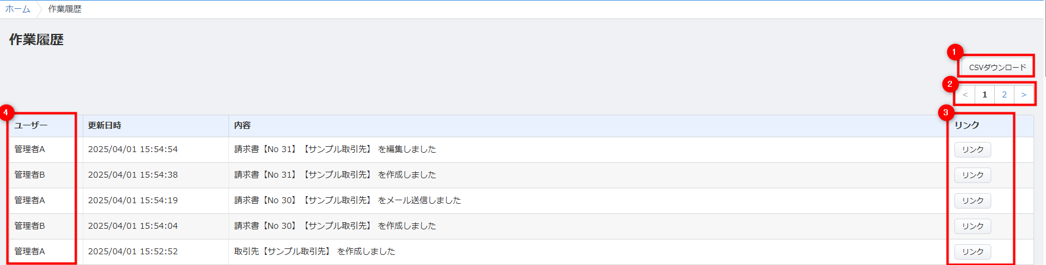Click the 更新日時 column header

pos(105,125)
